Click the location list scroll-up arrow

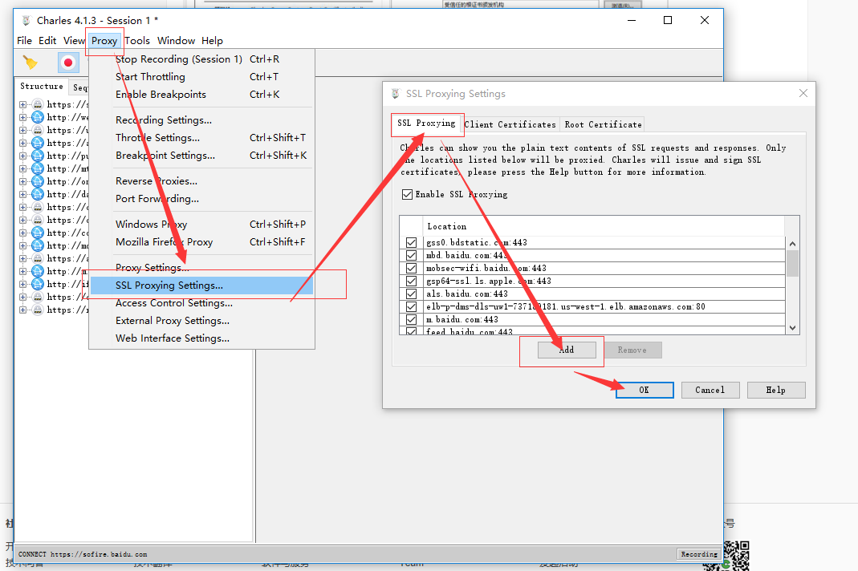coord(792,244)
